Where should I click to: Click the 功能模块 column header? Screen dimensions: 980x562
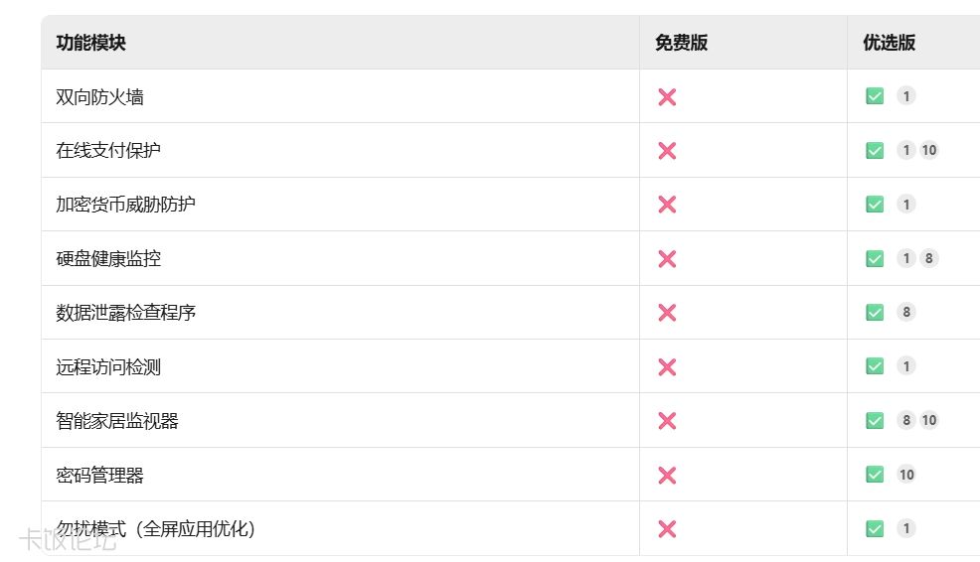[90, 43]
